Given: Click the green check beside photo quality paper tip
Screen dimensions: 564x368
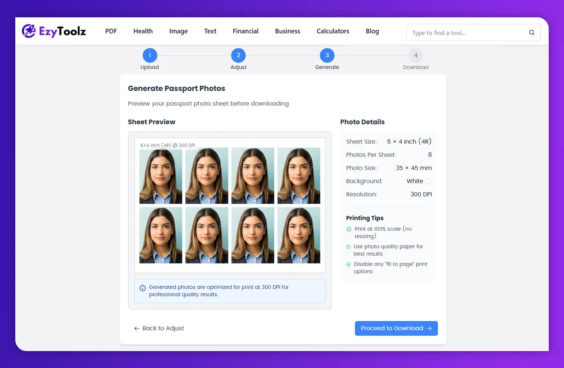Looking at the screenshot, I should 349,246.
